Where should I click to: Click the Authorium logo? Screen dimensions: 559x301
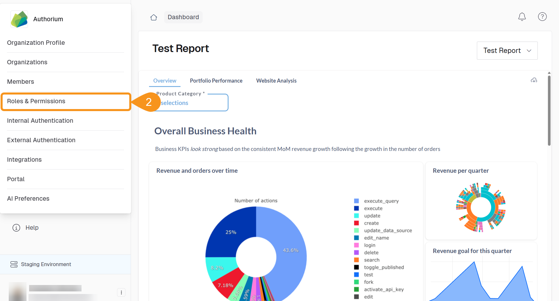click(x=19, y=19)
